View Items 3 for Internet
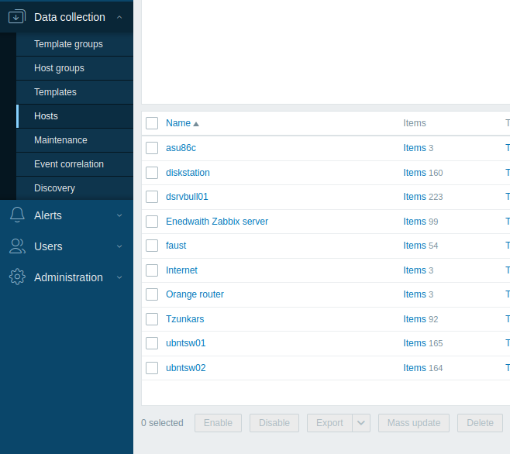The height and width of the screenshot is (454, 510). point(415,270)
